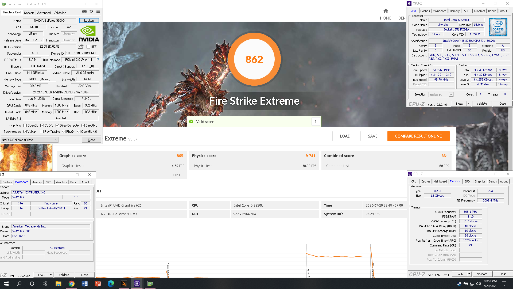This screenshot has height=289, width=513.
Task: Toggle the Ray Tracing checkbox
Action: (x=42, y=132)
